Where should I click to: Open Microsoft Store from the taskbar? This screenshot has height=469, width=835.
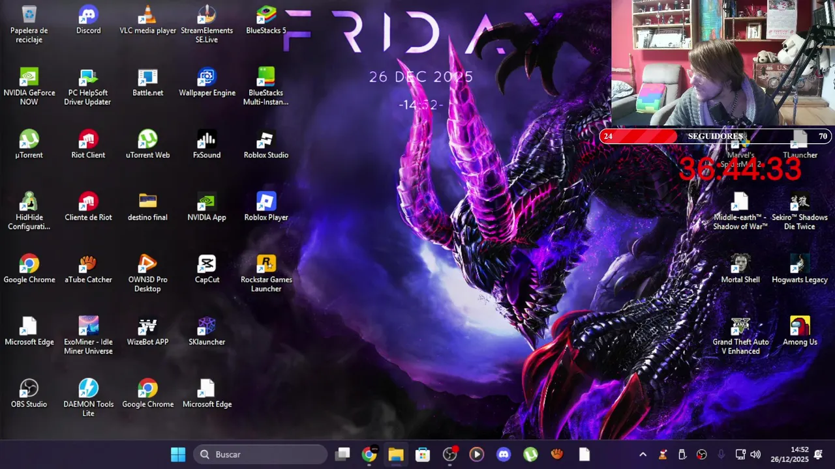pos(423,455)
